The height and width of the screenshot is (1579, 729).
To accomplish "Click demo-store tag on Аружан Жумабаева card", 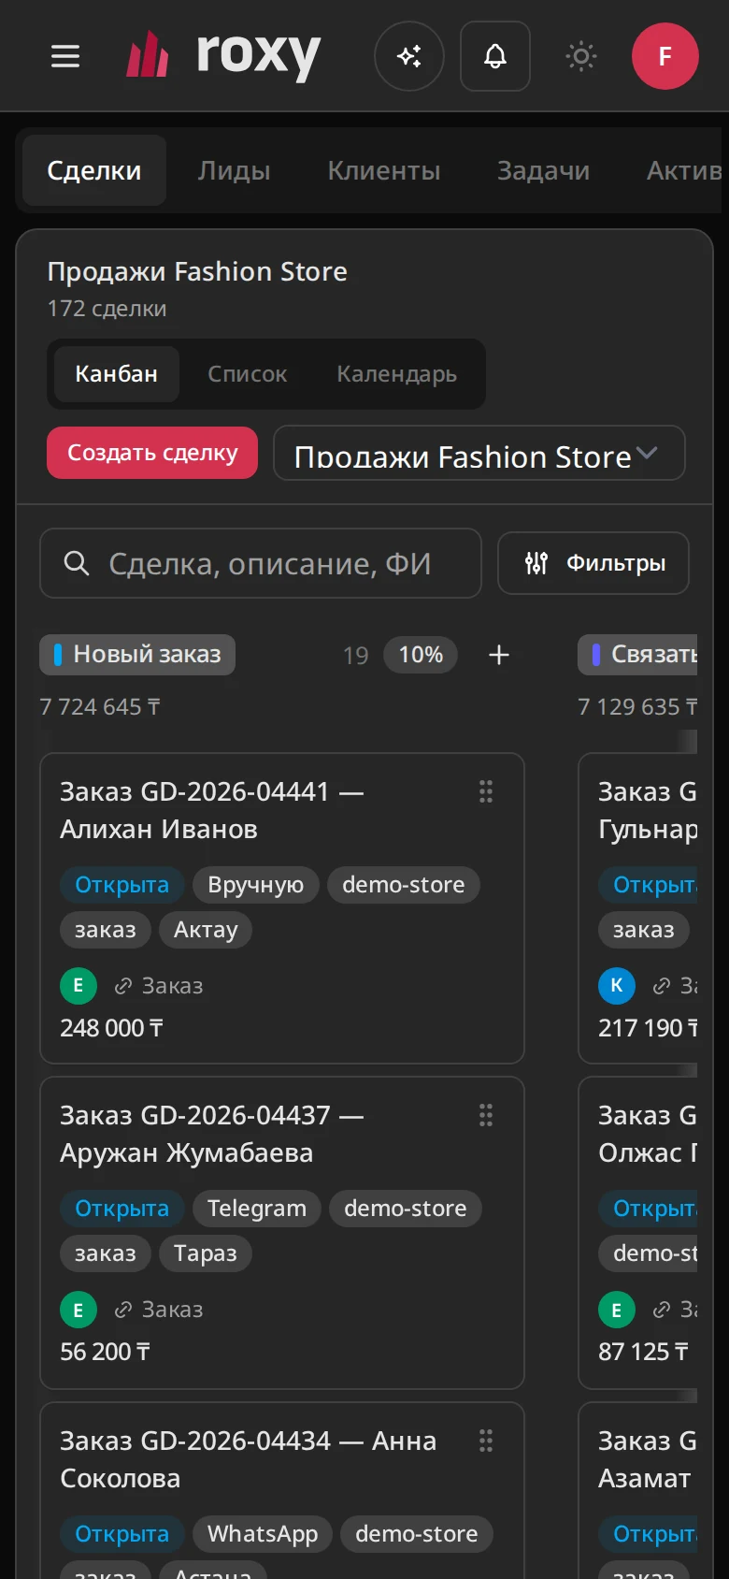I will (406, 1209).
